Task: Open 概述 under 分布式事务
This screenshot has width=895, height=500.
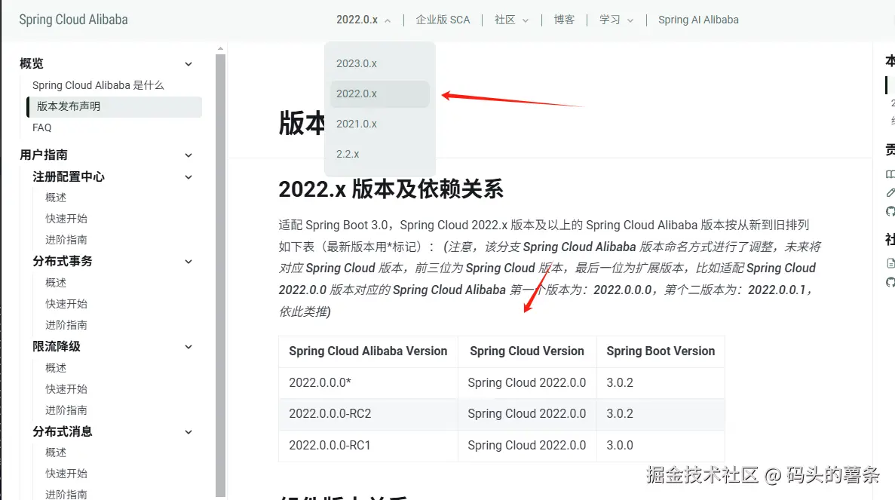Action: pyautogui.click(x=56, y=283)
